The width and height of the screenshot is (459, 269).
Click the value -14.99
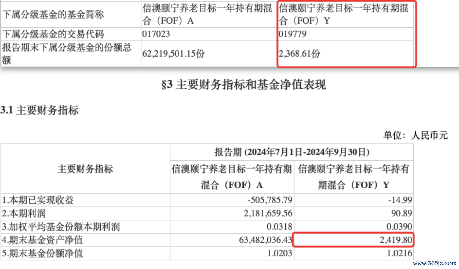(399, 200)
